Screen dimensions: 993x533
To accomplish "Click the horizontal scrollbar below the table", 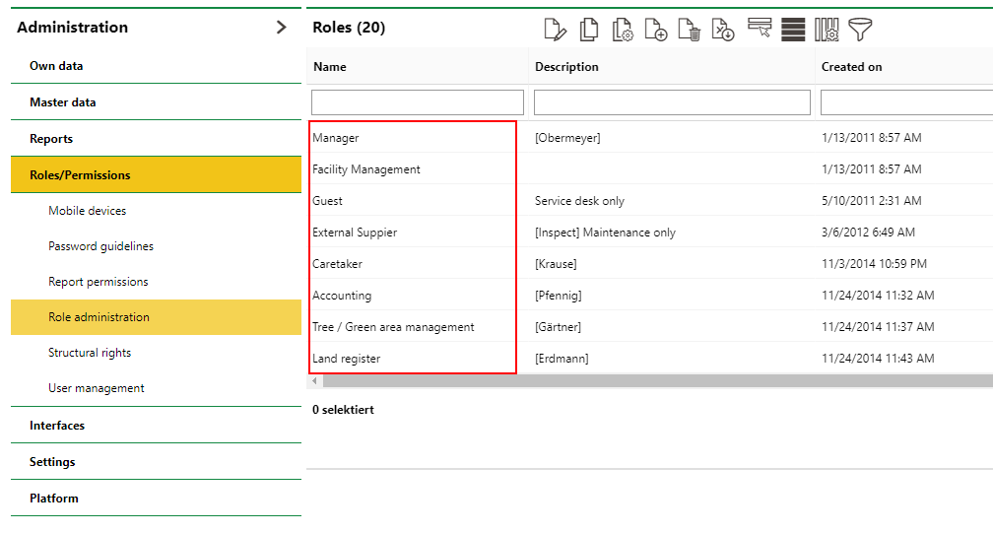I will coord(650,381).
